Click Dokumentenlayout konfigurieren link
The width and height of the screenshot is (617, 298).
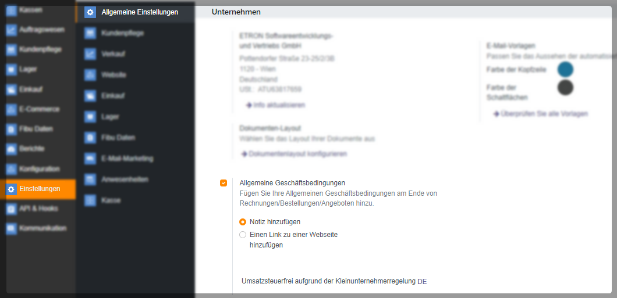(x=297, y=154)
